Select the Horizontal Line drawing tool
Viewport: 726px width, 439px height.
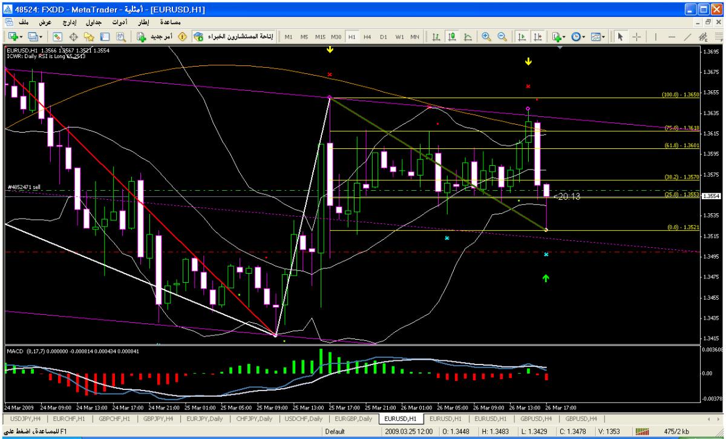point(672,36)
